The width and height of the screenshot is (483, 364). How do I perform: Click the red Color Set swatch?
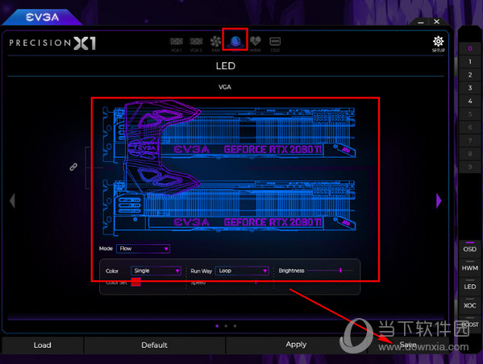point(135,282)
